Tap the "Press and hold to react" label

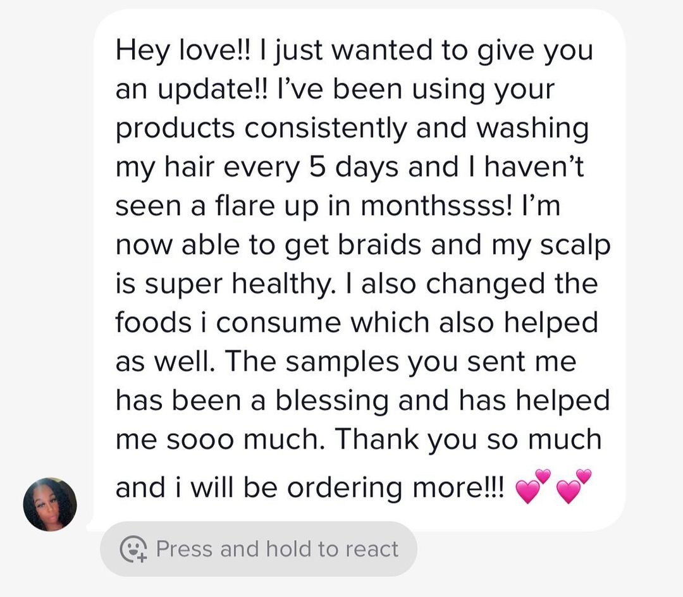click(x=277, y=548)
